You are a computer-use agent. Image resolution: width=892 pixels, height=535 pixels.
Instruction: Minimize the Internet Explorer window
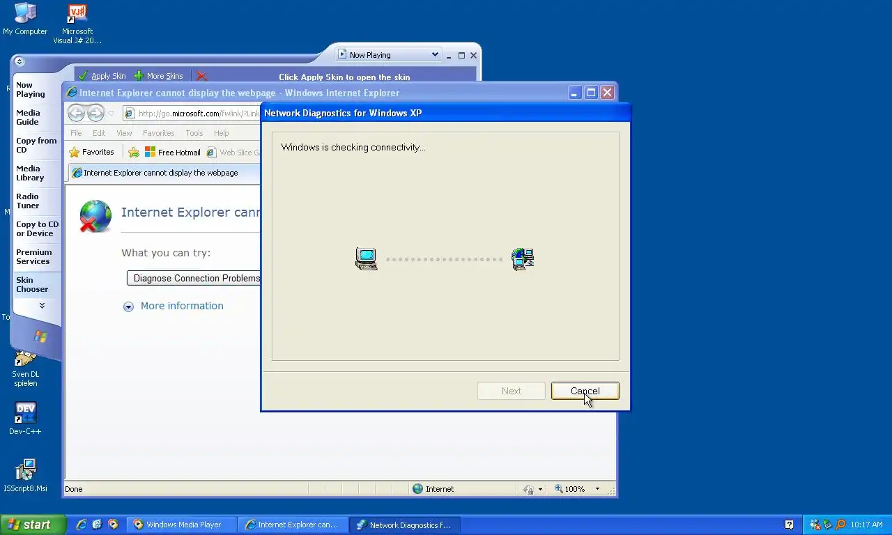point(574,93)
